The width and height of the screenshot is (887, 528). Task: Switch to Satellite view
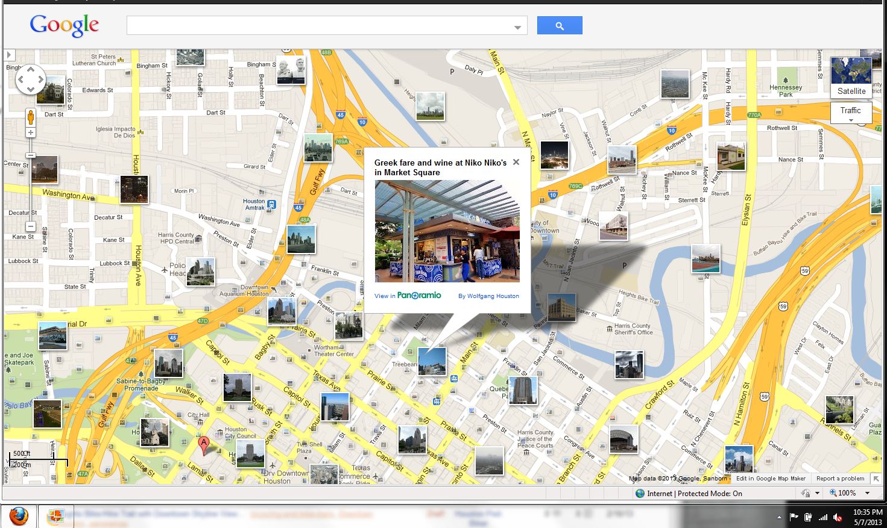tap(851, 78)
